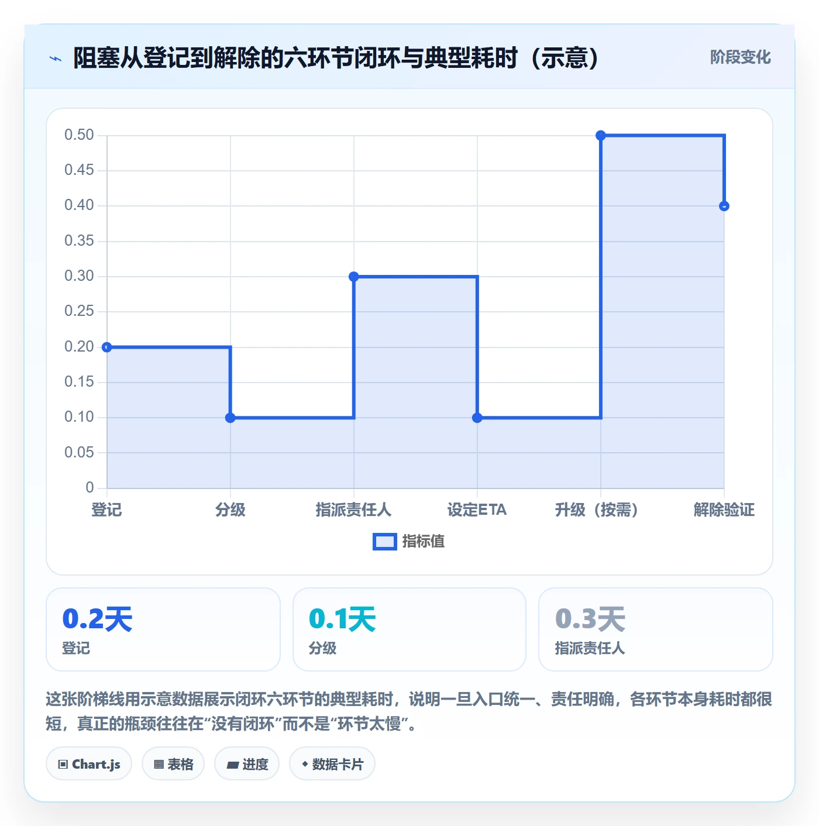Screen dimensions: 819x826
Task: Click the 表格 tag chip
Action: tap(173, 763)
